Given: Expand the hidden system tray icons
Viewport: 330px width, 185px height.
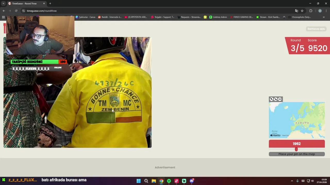Looking at the screenshot, I should coord(292,181).
